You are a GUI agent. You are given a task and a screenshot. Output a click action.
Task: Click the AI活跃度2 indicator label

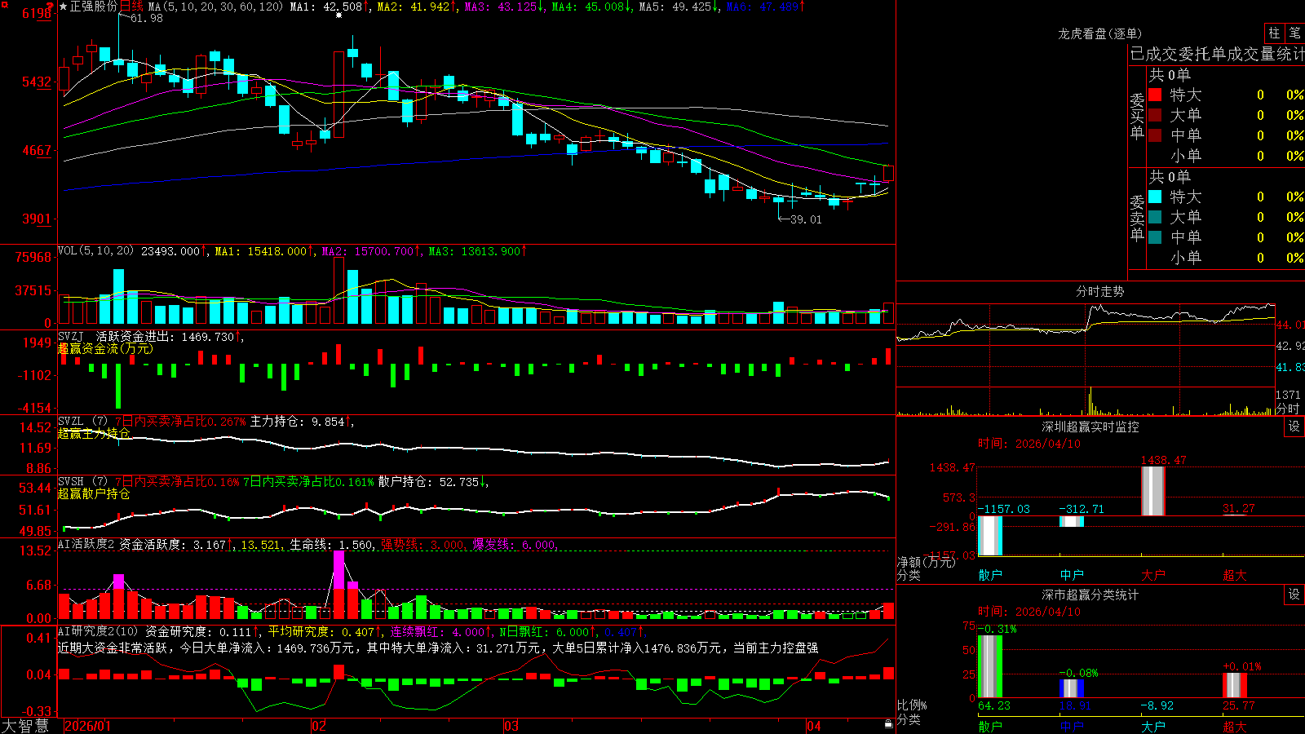86,545
